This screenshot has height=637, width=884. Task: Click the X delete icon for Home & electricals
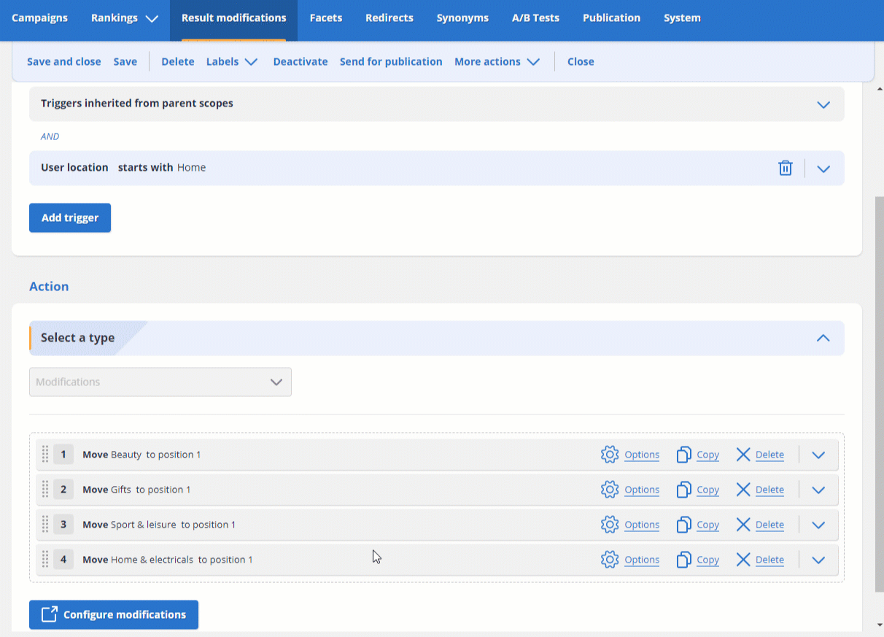coord(743,560)
